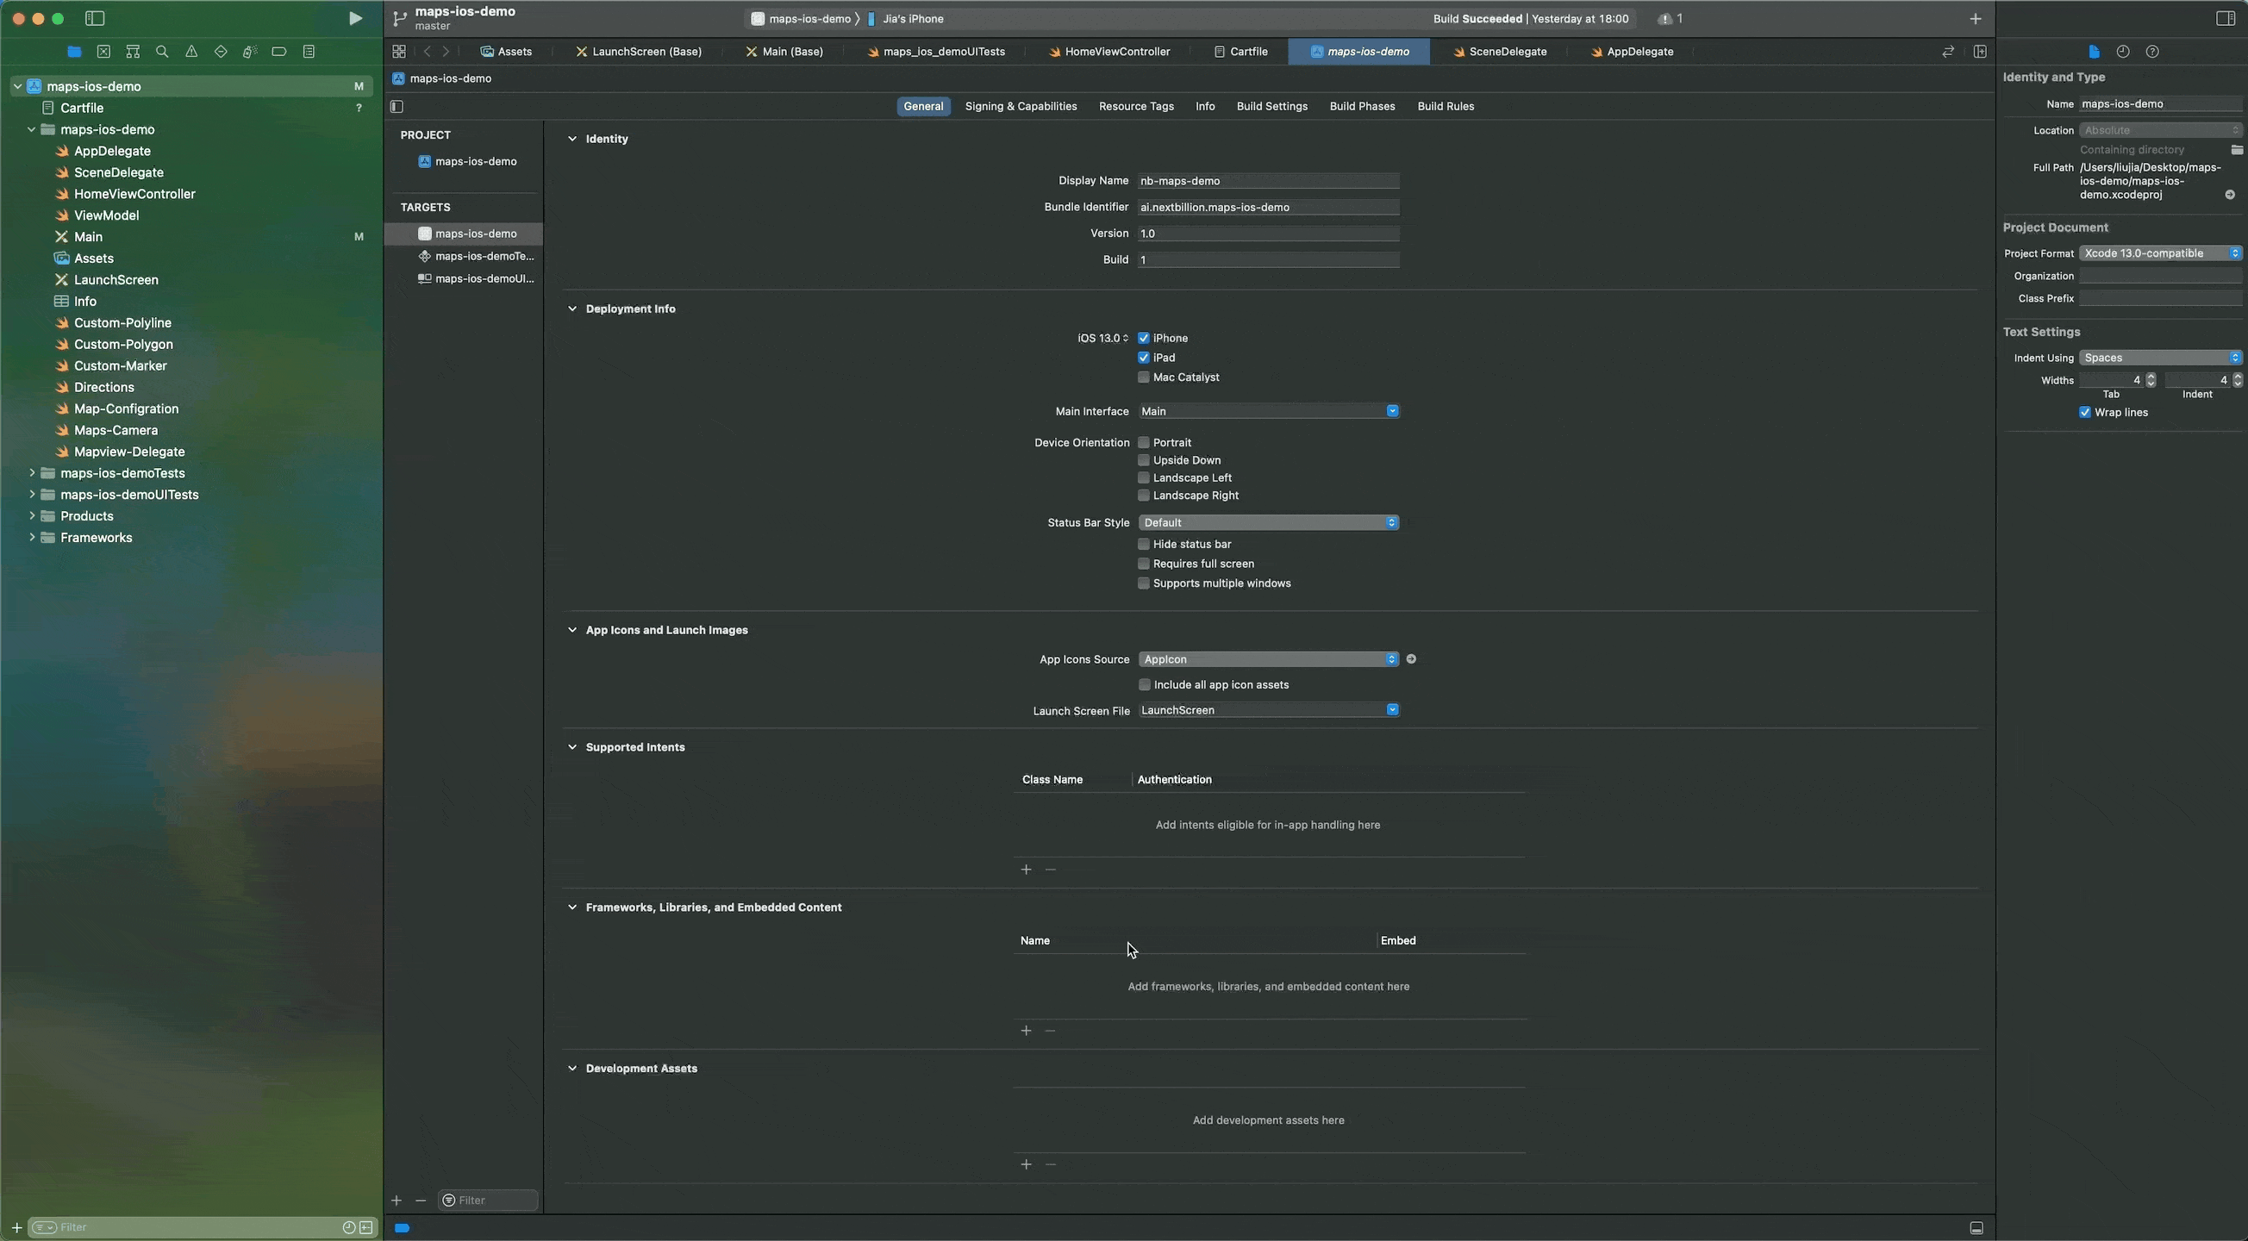The height and width of the screenshot is (1241, 2248).
Task: Open the Project navigator folder icon
Action: tap(74, 52)
